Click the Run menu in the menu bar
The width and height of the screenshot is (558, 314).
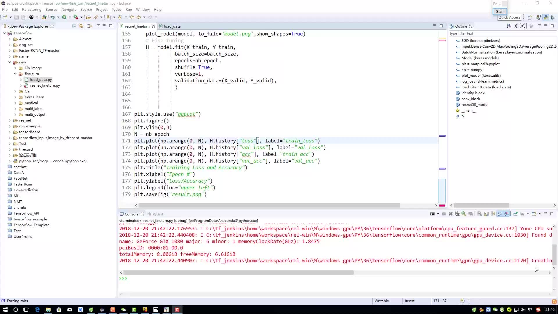pyautogui.click(x=128, y=10)
